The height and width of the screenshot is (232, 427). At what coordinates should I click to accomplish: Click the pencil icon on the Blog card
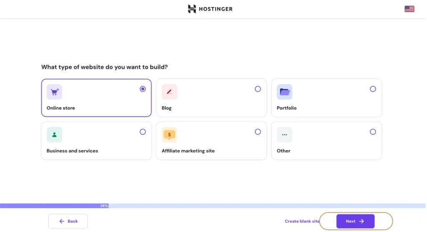169,92
